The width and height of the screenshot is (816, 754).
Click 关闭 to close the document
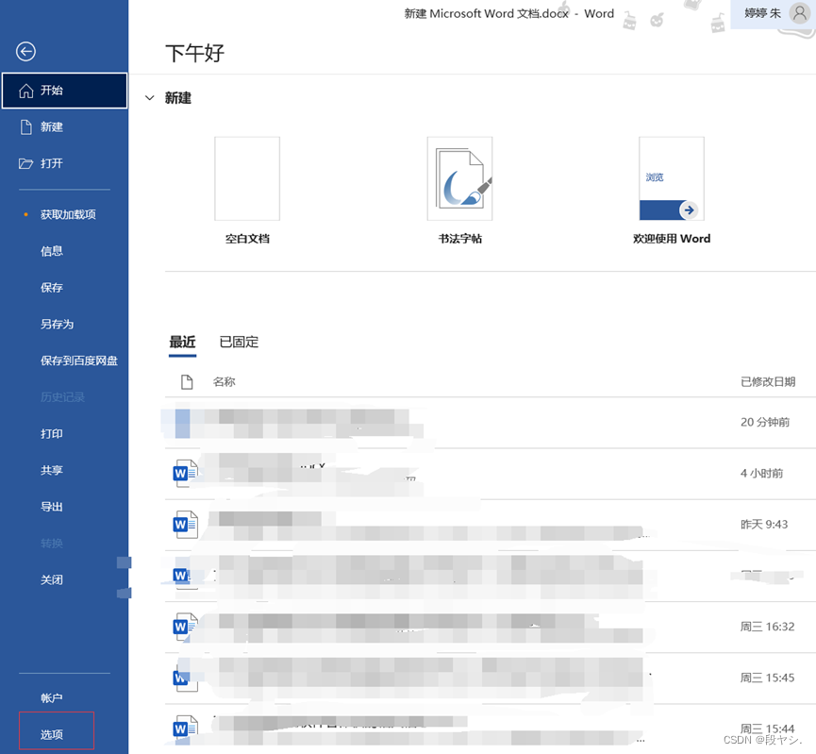pyautogui.click(x=52, y=579)
